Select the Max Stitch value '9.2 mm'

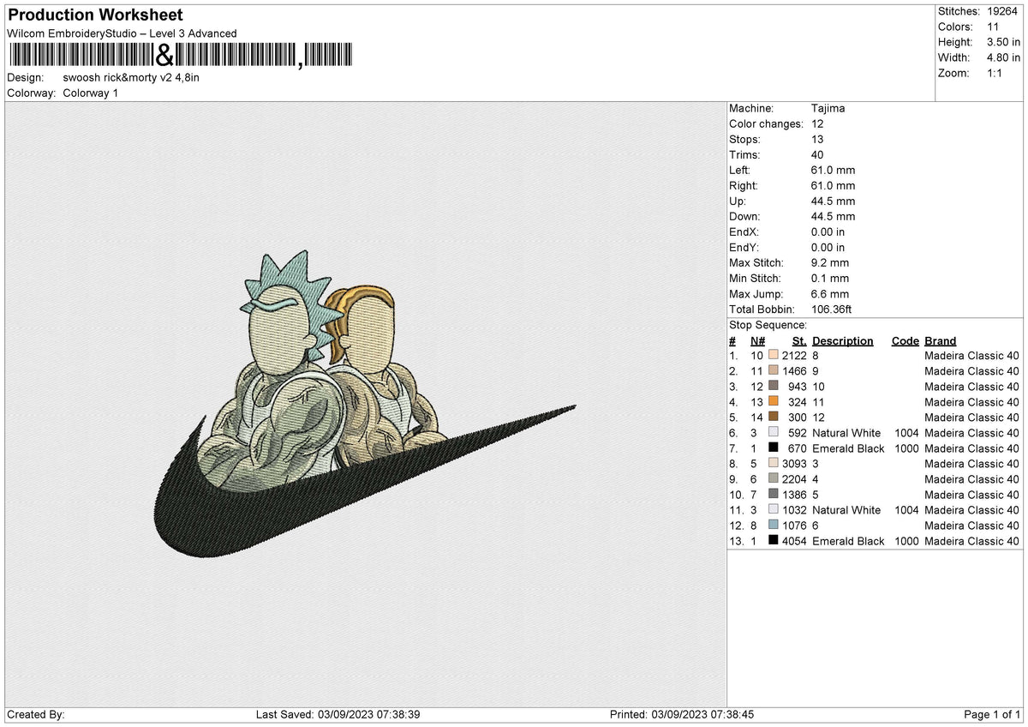pyautogui.click(x=830, y=262)
